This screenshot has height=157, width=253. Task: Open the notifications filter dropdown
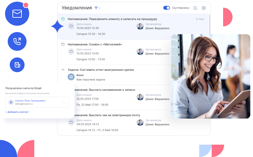point(96,8)
